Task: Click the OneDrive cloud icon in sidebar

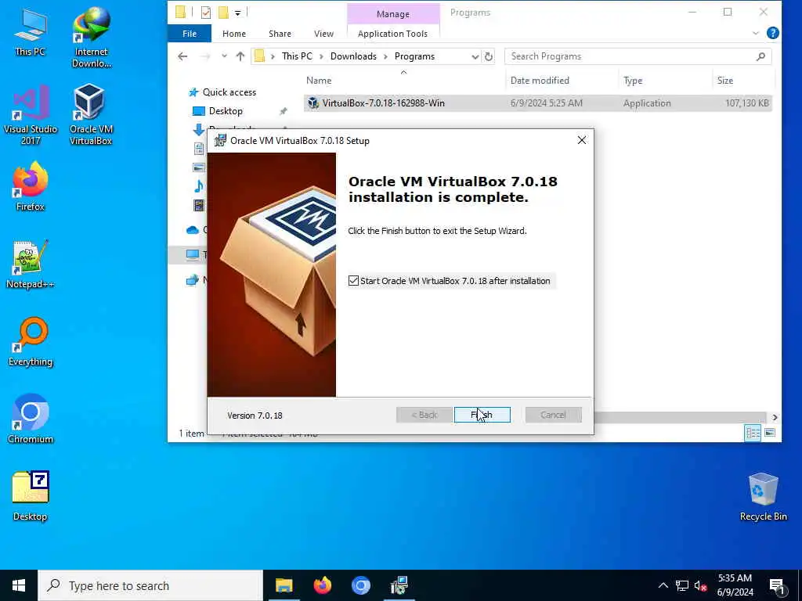Action: pyautogui.click(x=193, y=230)
